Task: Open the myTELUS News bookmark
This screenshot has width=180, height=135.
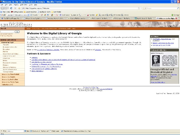Action: coord(44,12)
